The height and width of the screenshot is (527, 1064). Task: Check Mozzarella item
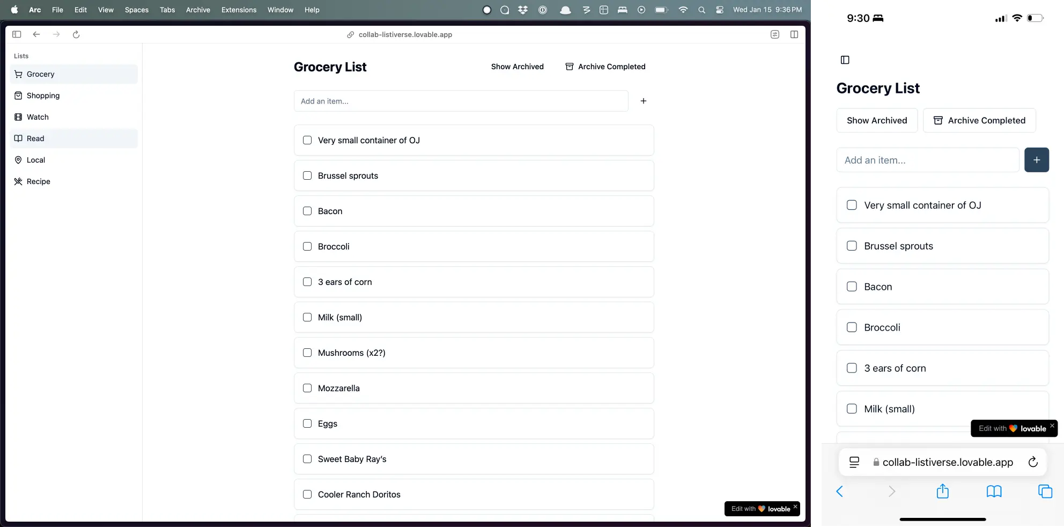307,388
